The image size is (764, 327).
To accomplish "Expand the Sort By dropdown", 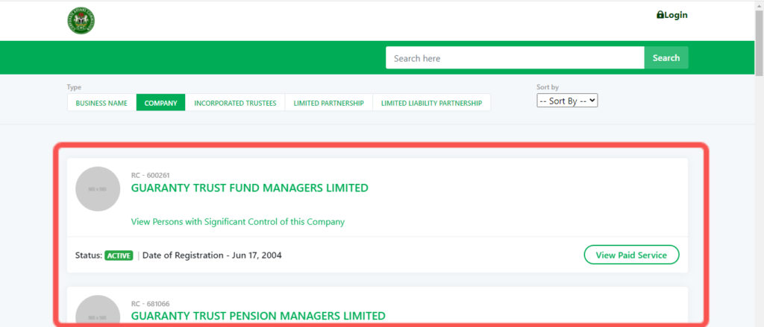I will 567,101.
